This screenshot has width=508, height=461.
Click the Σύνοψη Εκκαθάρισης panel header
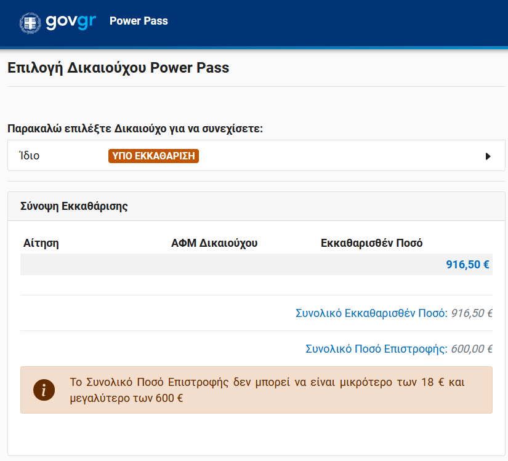click(256, 206)
